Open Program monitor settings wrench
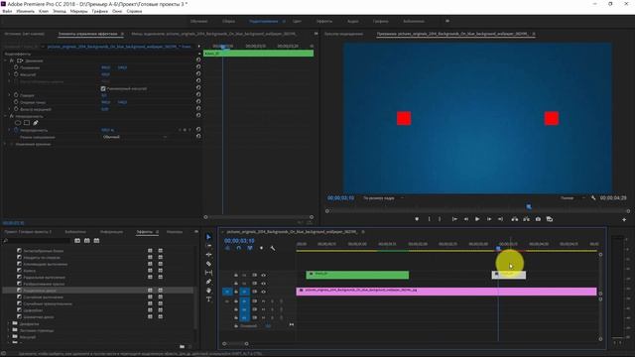This screenshot has height=357, width=635. tap(593, 198)
